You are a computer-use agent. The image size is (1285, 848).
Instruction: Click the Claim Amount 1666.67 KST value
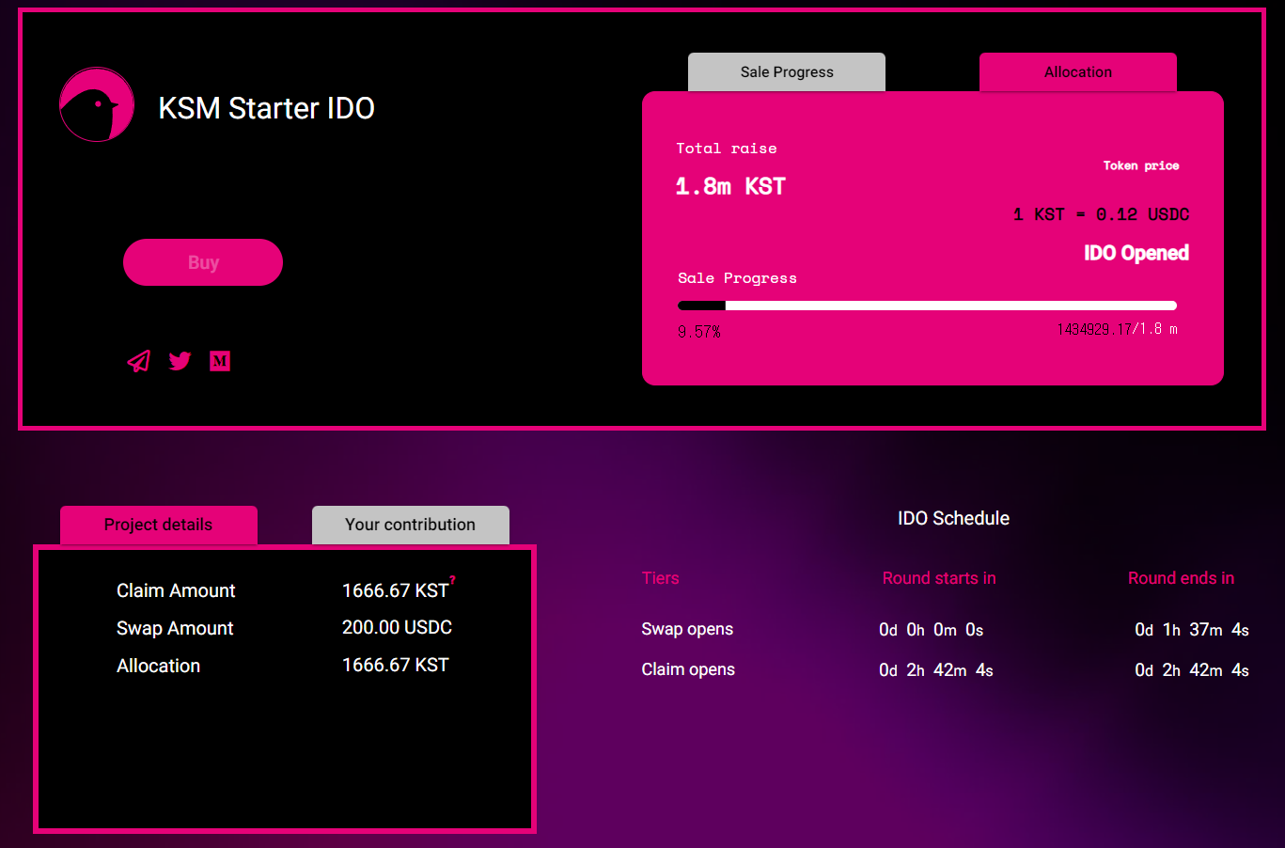pos(396,590)
